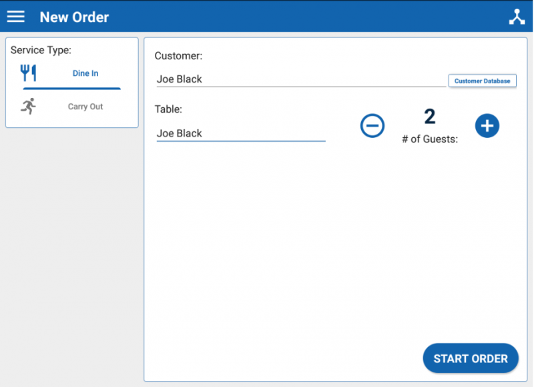Click the guest count number 2
This screenshot has width=534, height=387.
coord(430,116)
